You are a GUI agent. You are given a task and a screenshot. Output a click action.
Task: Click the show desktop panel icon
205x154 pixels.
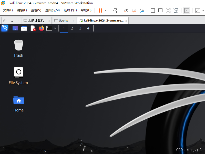pos(15,28)
